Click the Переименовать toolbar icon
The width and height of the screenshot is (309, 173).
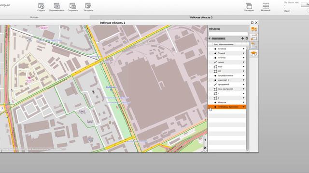point(57,6)
